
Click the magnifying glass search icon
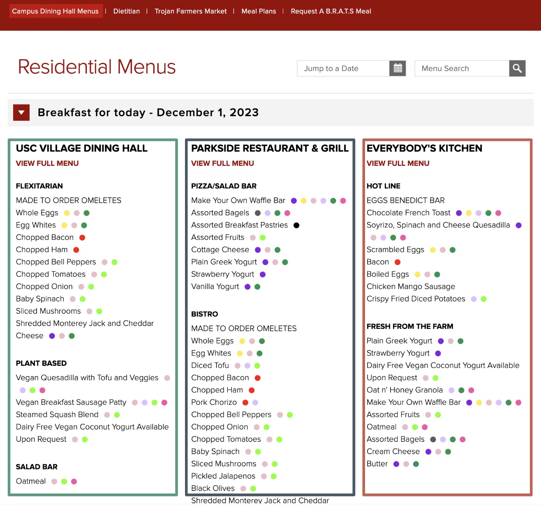tap(517, 69)
